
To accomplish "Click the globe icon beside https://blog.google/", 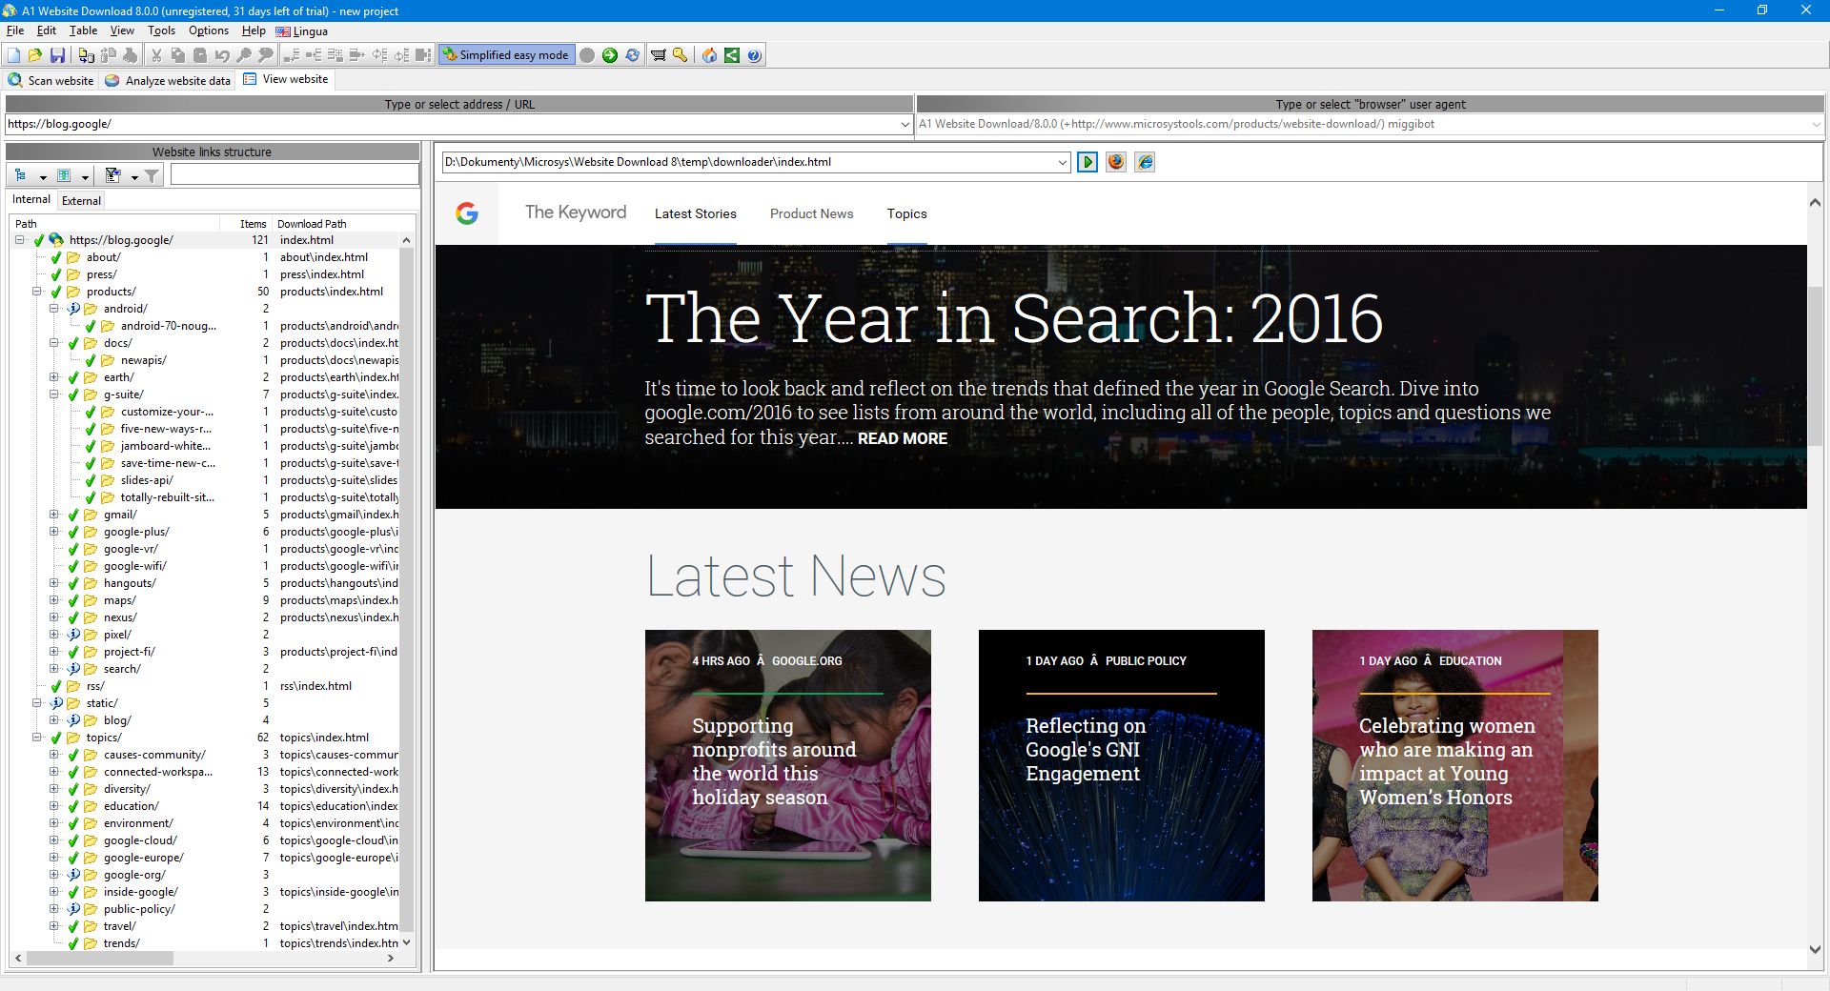I will click(x=56, y=240).
